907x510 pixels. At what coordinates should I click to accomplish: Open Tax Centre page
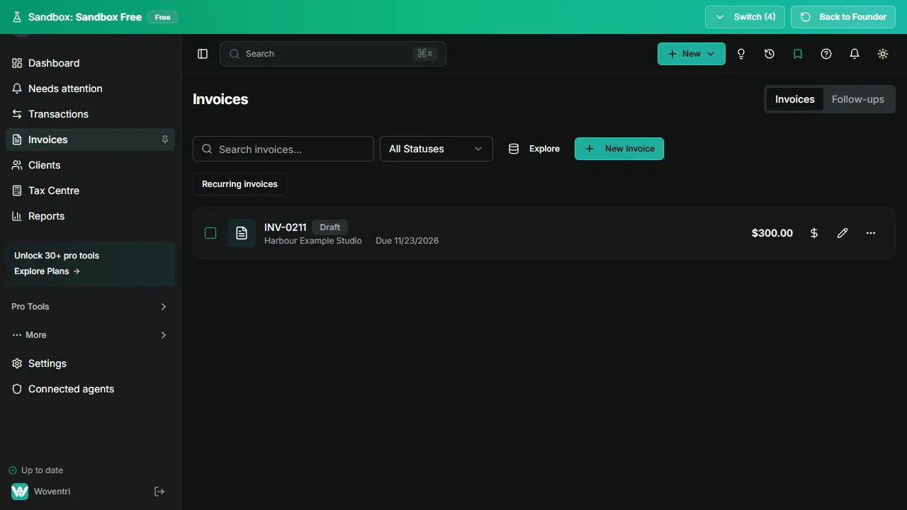90,191
